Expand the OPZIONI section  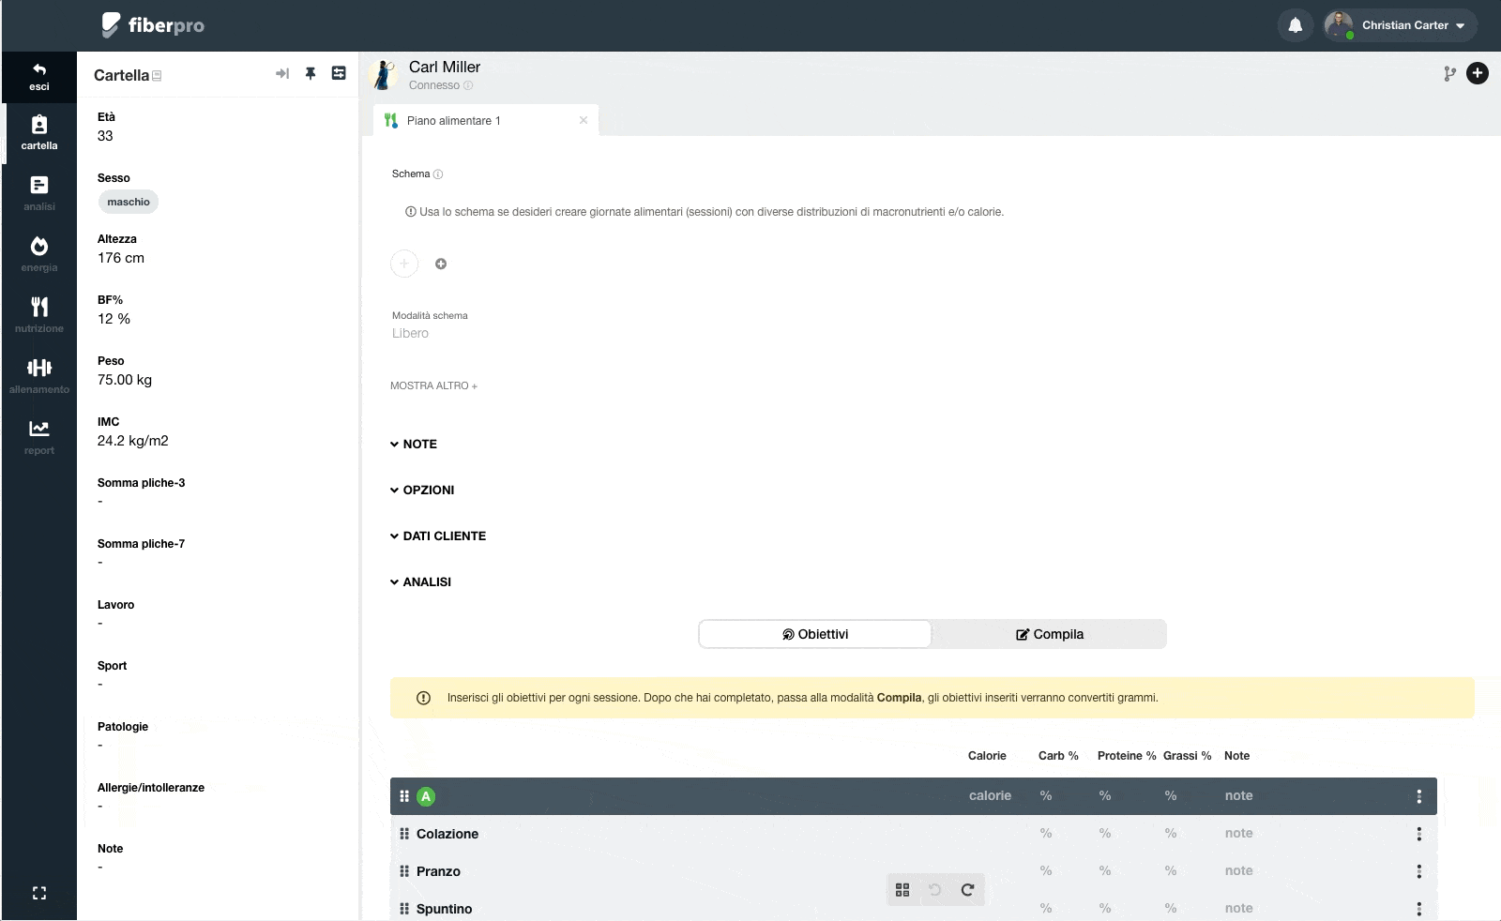point(422,491)
